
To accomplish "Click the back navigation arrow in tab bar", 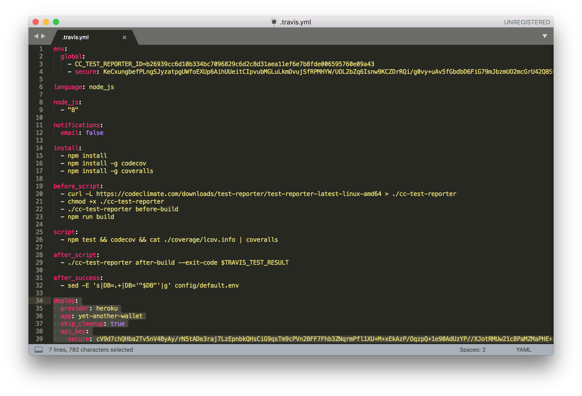I will coord(36,36).
